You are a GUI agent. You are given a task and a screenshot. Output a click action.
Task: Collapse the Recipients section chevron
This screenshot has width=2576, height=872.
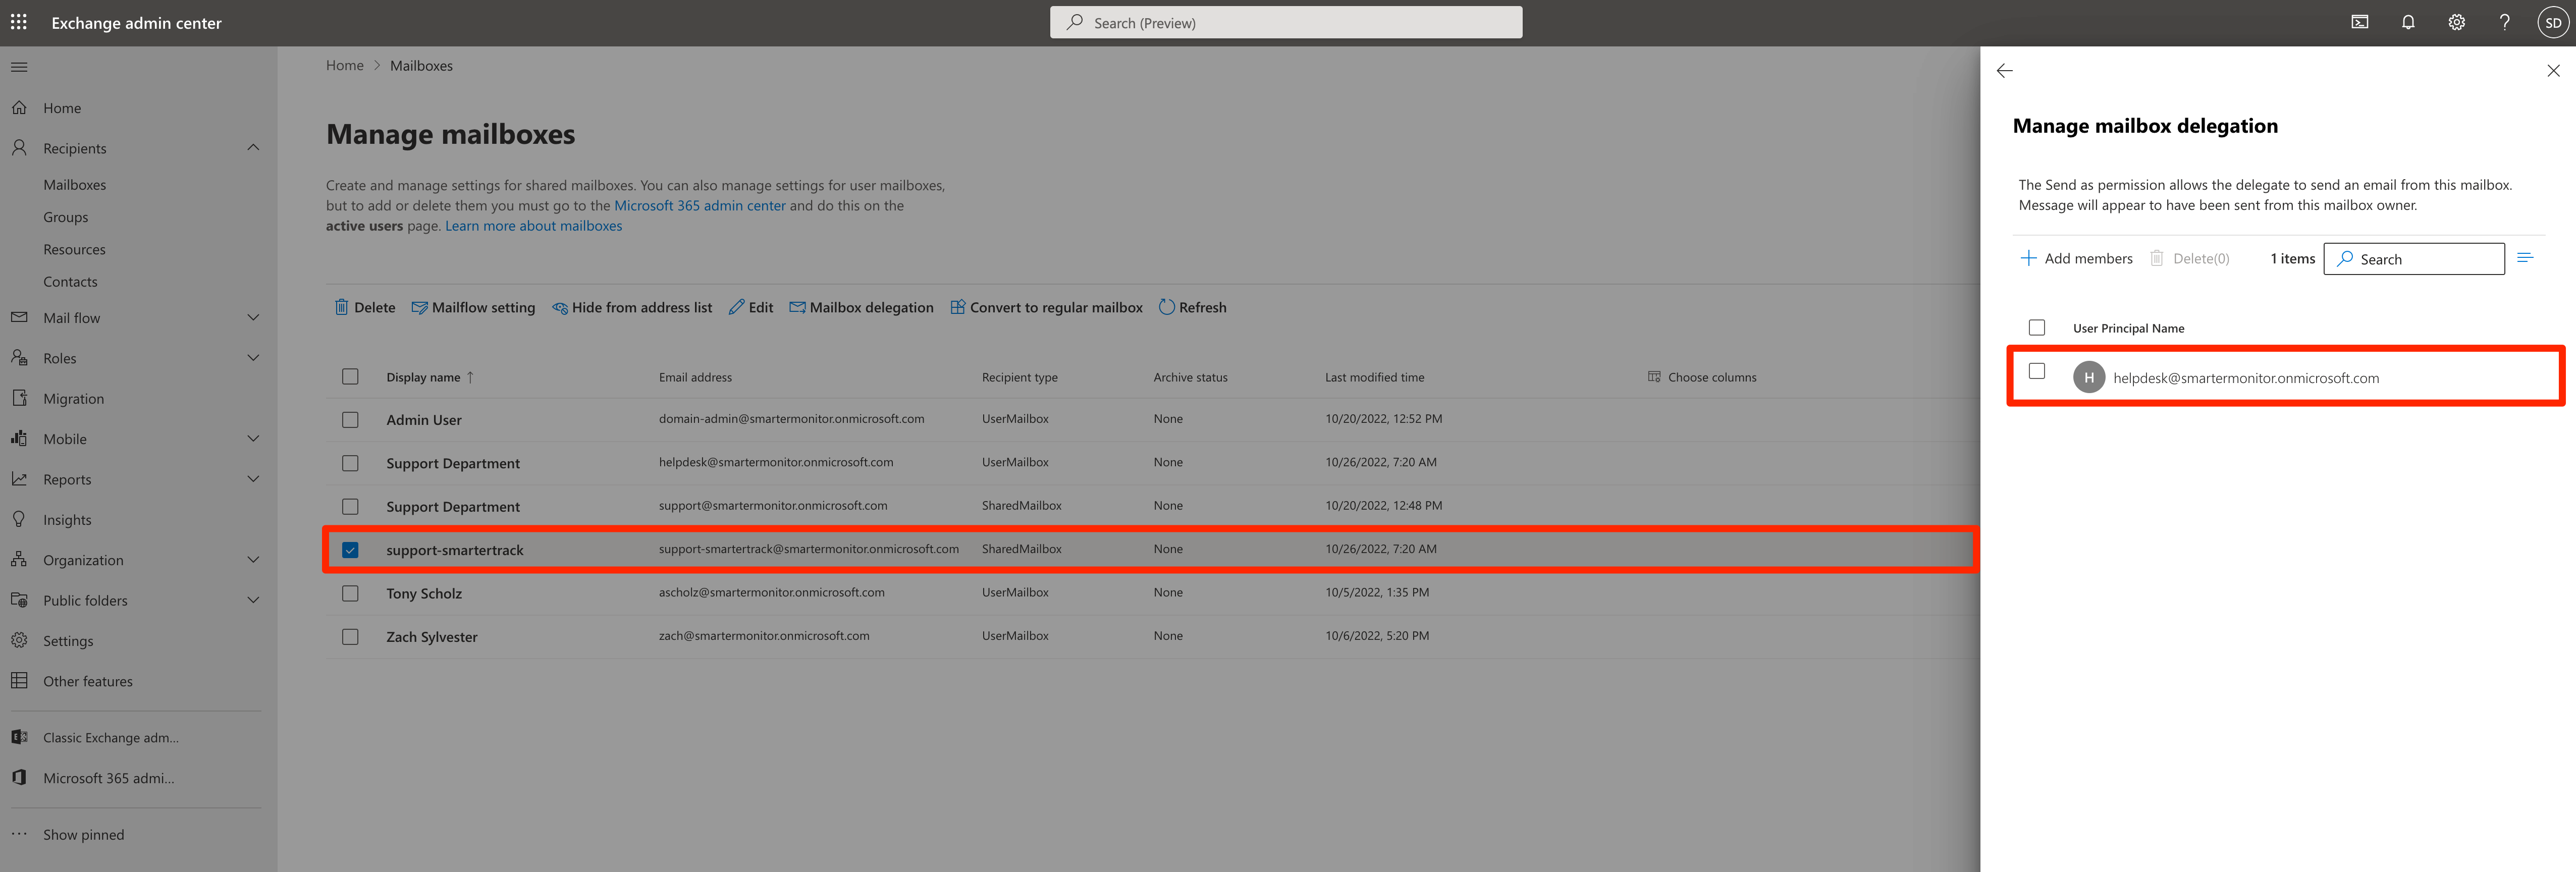coord(253,148)
